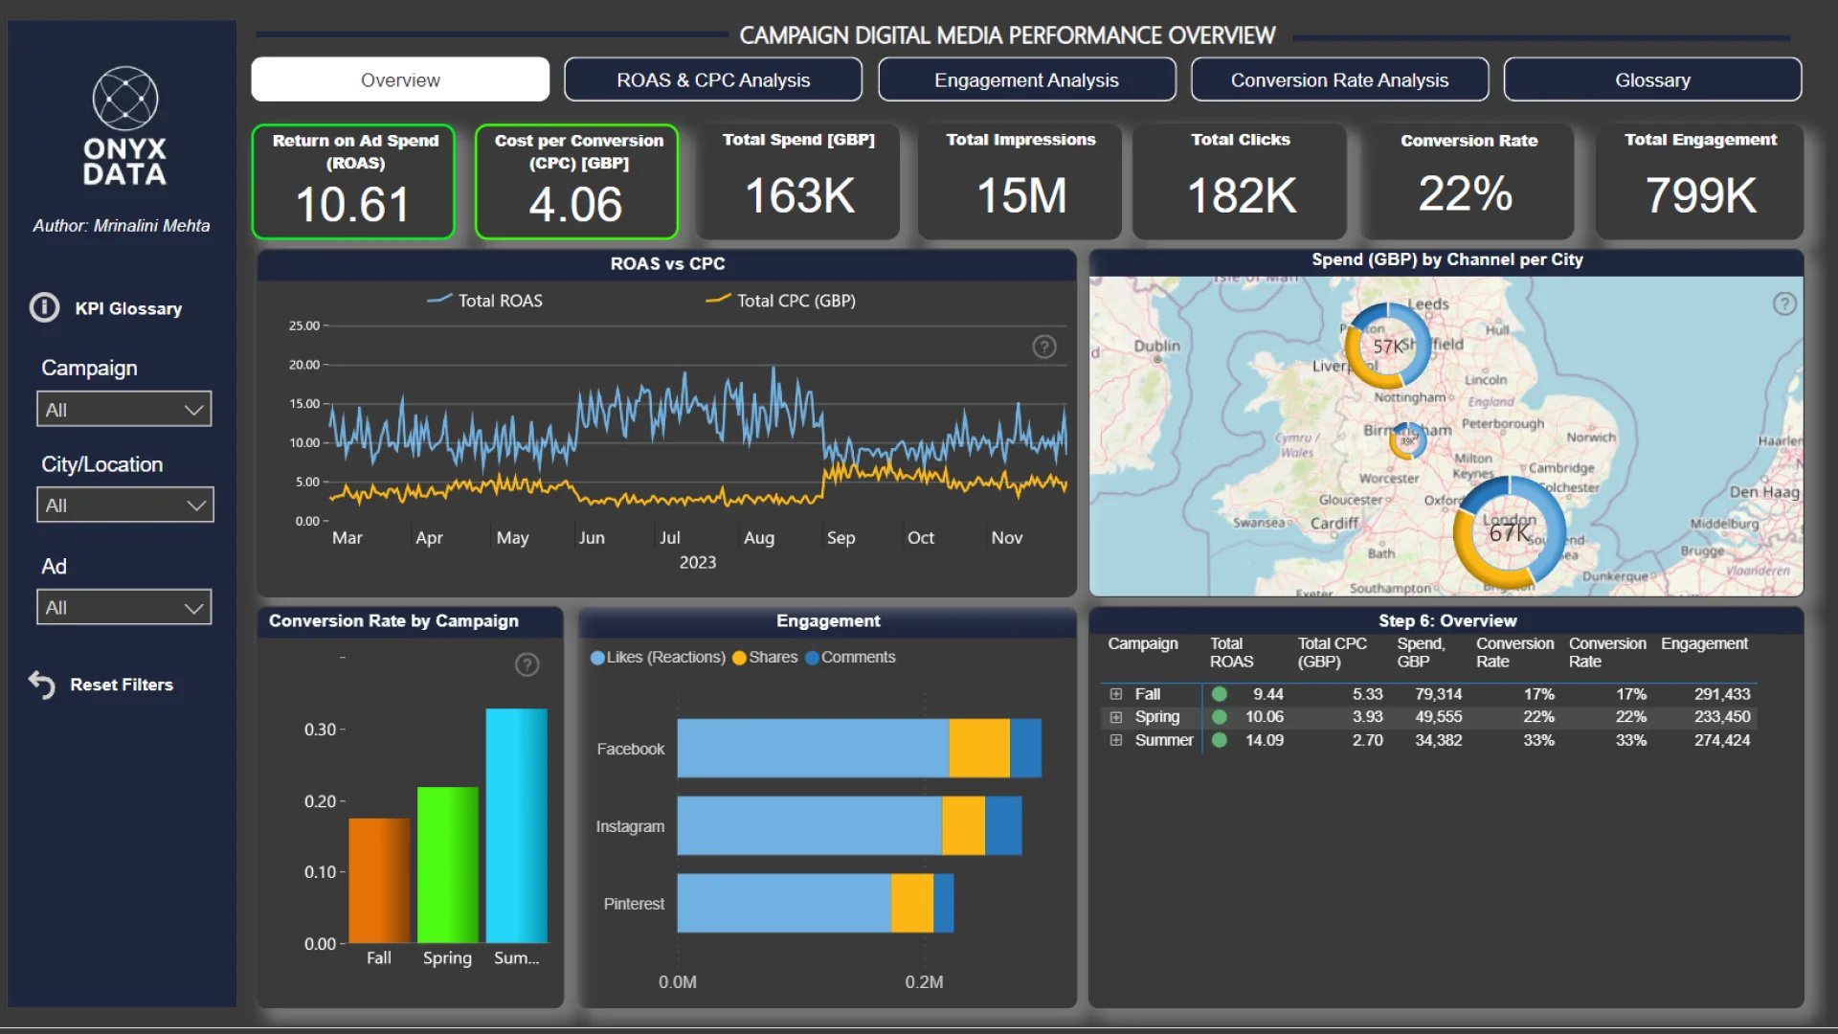Click the Fall Total CPC value 5.33
Viewport: 1838px width, 1034px height.
1368,694
